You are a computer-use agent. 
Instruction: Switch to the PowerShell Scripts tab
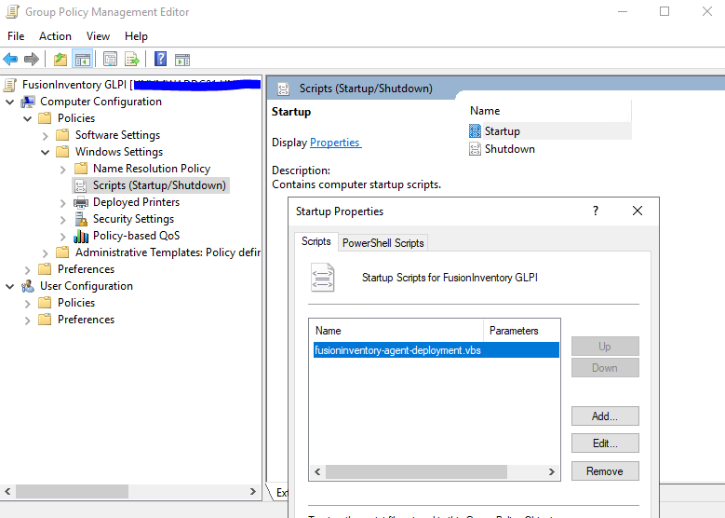383,243
